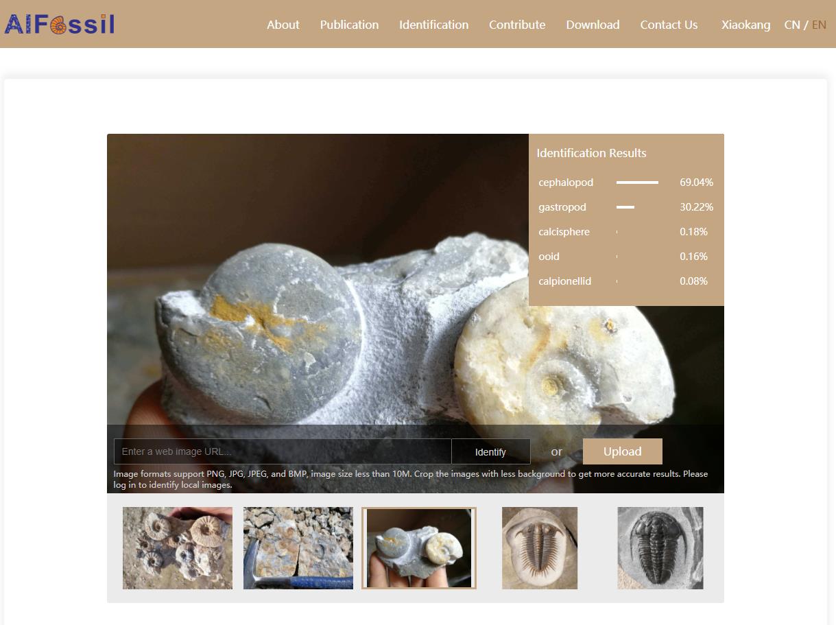Image resolution: width=836 pixels, height=625 pixels.
Task: Select the brown trilobite thumbnail
Action: (540, 548)
